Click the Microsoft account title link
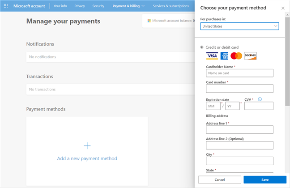This screenshot has height=188, width=290. click(x=29, y=6)
